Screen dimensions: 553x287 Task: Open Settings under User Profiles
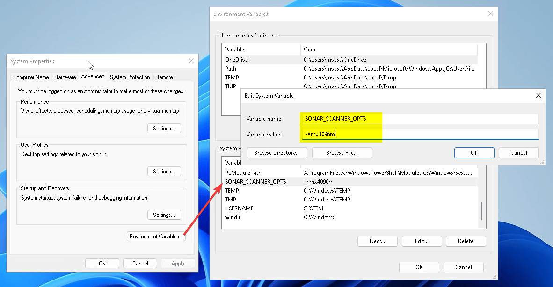tap(164, 171)
